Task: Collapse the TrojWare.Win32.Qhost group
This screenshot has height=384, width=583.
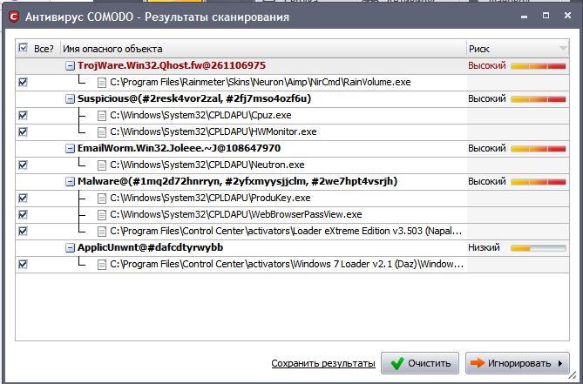Action: click(x=70, y=65)
